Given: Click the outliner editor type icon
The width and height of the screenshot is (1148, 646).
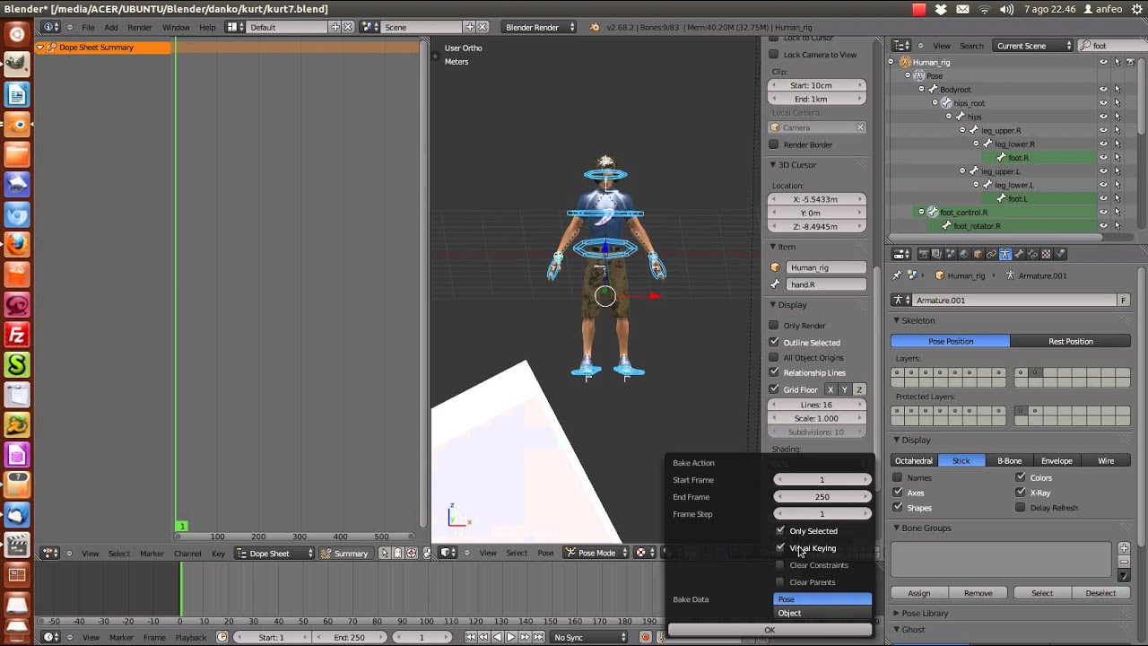Looking at the screenshot, I should tap(902, 46).
